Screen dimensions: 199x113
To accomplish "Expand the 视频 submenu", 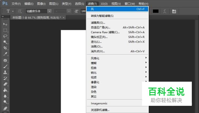I will [117, 77].
